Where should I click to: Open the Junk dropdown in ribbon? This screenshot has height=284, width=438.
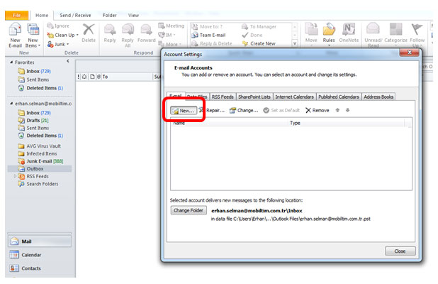point(58,44)
